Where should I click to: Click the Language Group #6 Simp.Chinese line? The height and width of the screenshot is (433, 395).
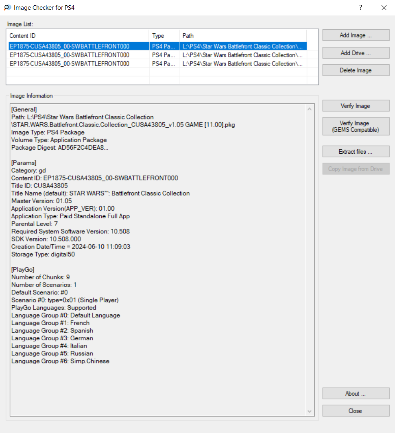61,361
